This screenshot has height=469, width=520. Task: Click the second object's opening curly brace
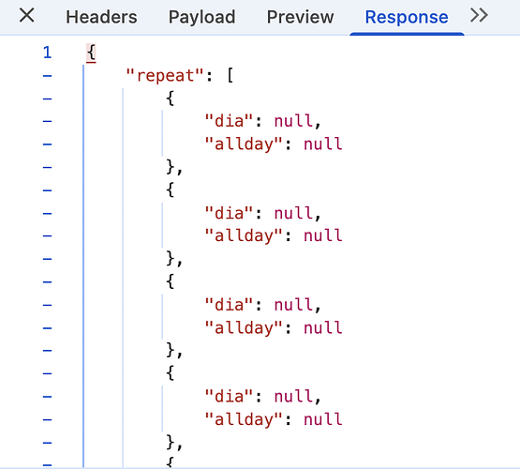(x=171, y=190)
